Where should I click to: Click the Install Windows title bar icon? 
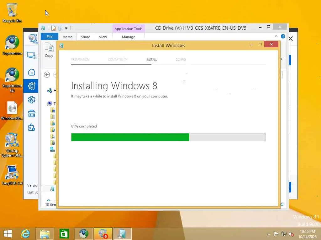coord(61,46)
